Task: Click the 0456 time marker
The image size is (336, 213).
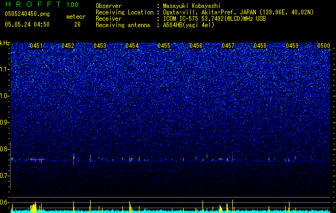Action: (x=196, y=46)
